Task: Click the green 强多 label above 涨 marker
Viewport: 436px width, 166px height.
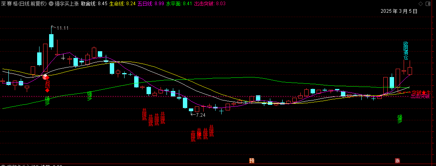Action: pyautogui.click(x=400, y=119)
